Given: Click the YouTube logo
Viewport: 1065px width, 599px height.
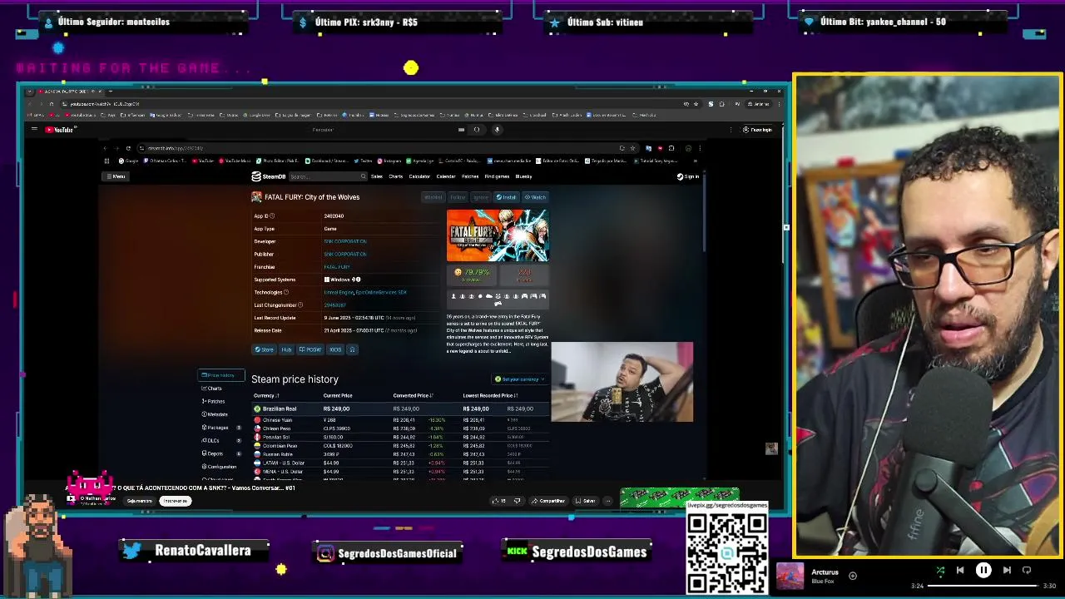Looking at the screenshot, I should [61, 130].
